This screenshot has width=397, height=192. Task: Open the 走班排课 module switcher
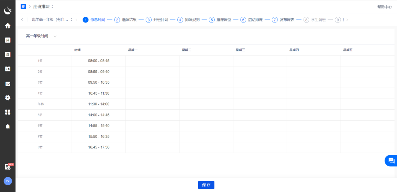coord(43,7)
